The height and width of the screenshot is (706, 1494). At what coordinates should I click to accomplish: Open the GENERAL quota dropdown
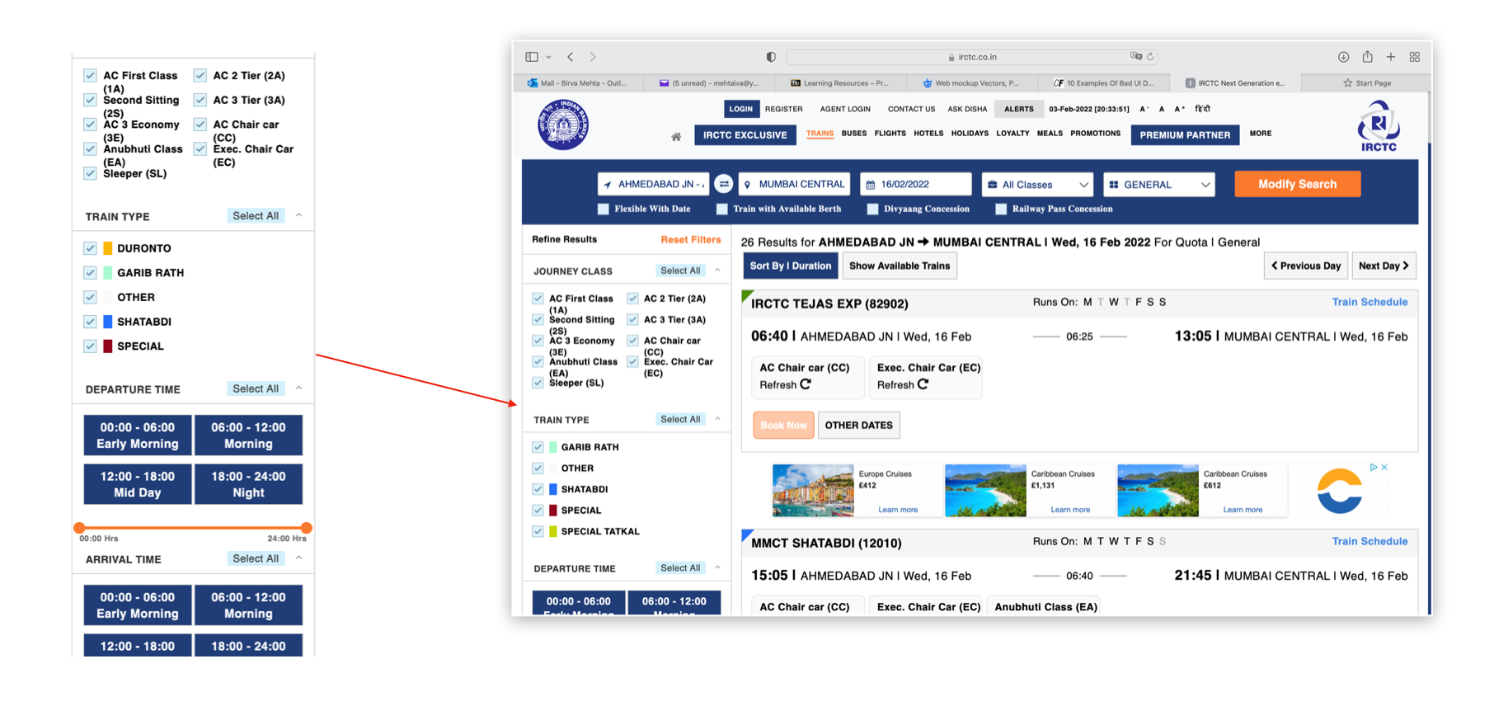(1159, 185)
